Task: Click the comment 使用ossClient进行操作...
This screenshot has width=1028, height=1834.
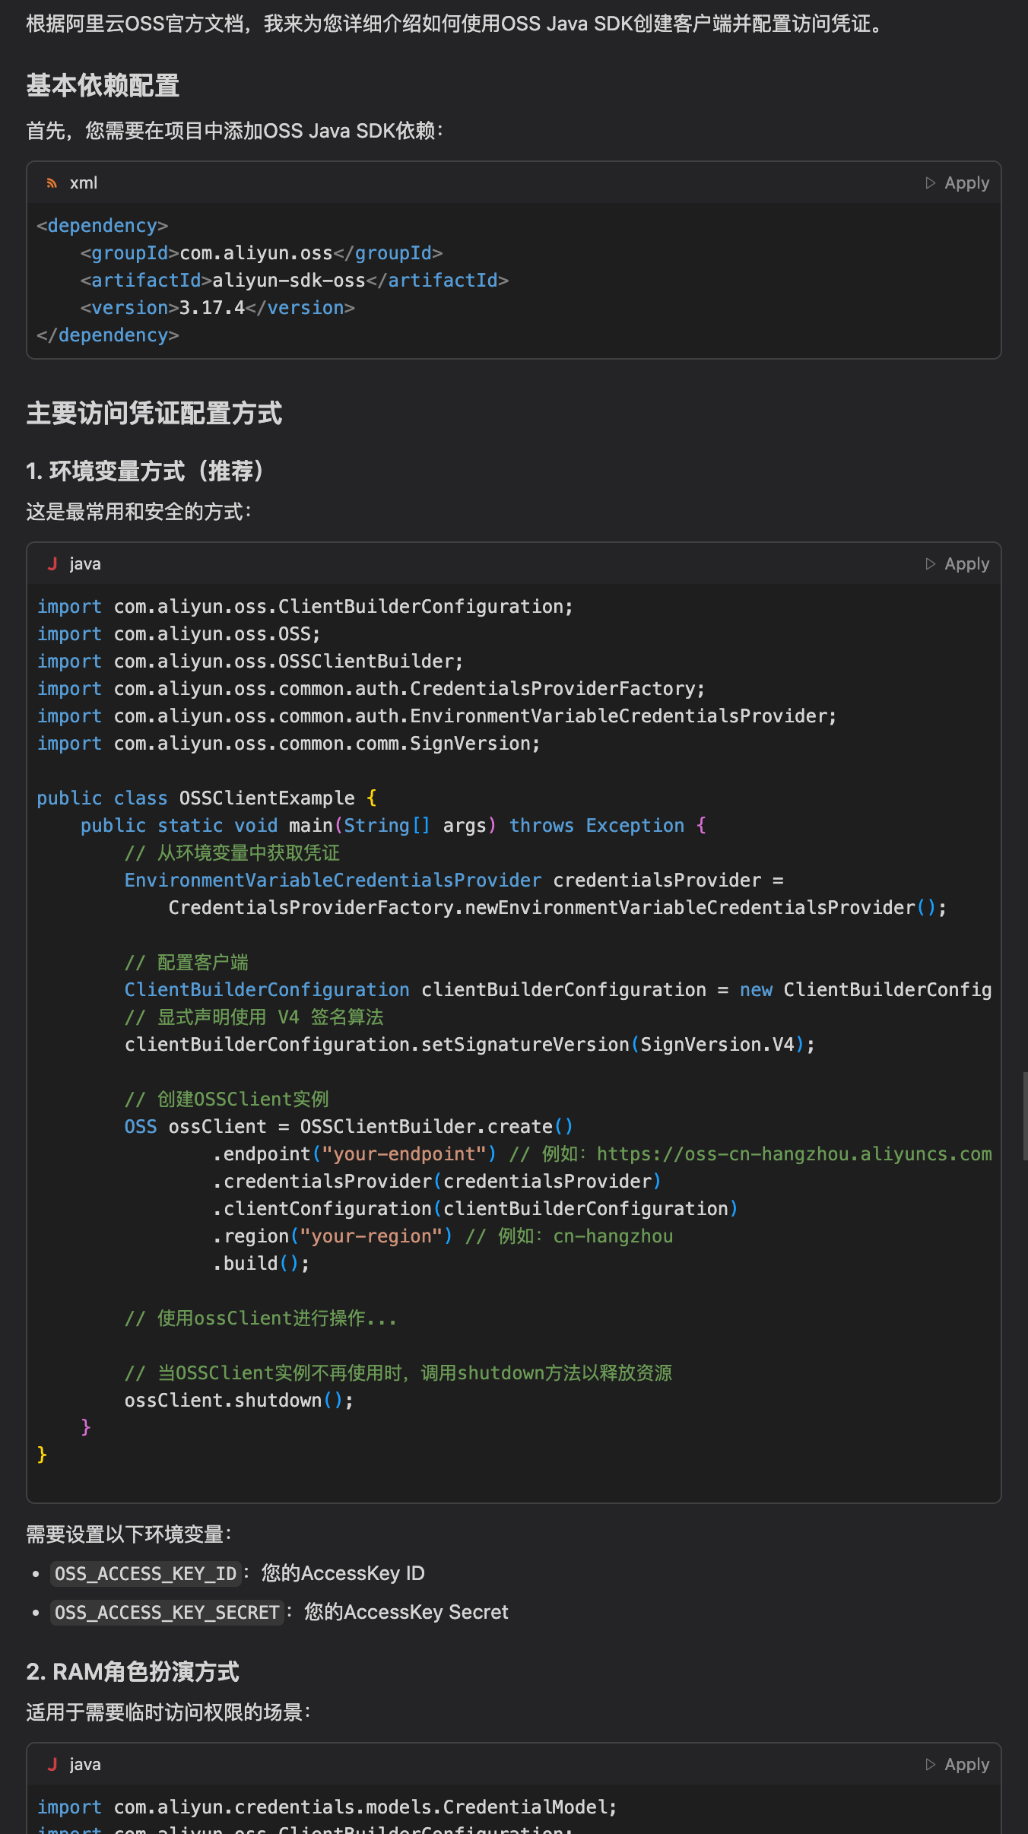Action: point(261,1318)
